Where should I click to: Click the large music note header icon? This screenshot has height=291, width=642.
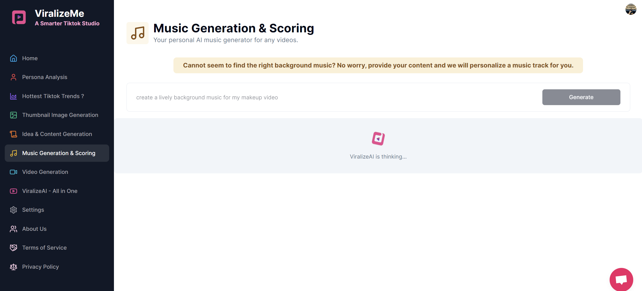tap(138, 33)
